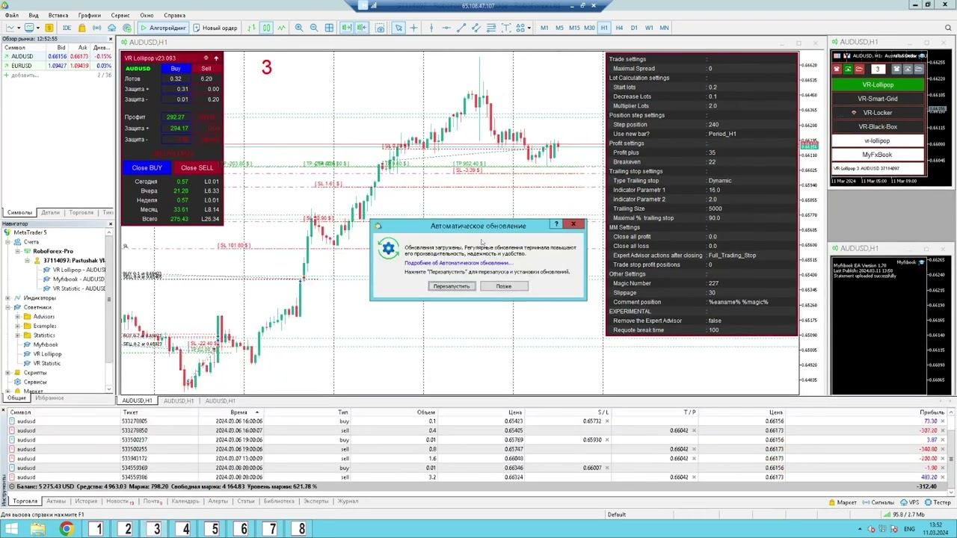Open the Сервис menu

click(120, 15)
